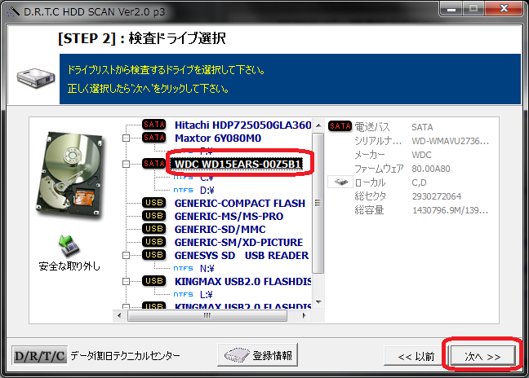This screenshot has width=529, height=378.
Task: Click データ復旧テクニカルセンター text
Action: (x=125, y=355)
